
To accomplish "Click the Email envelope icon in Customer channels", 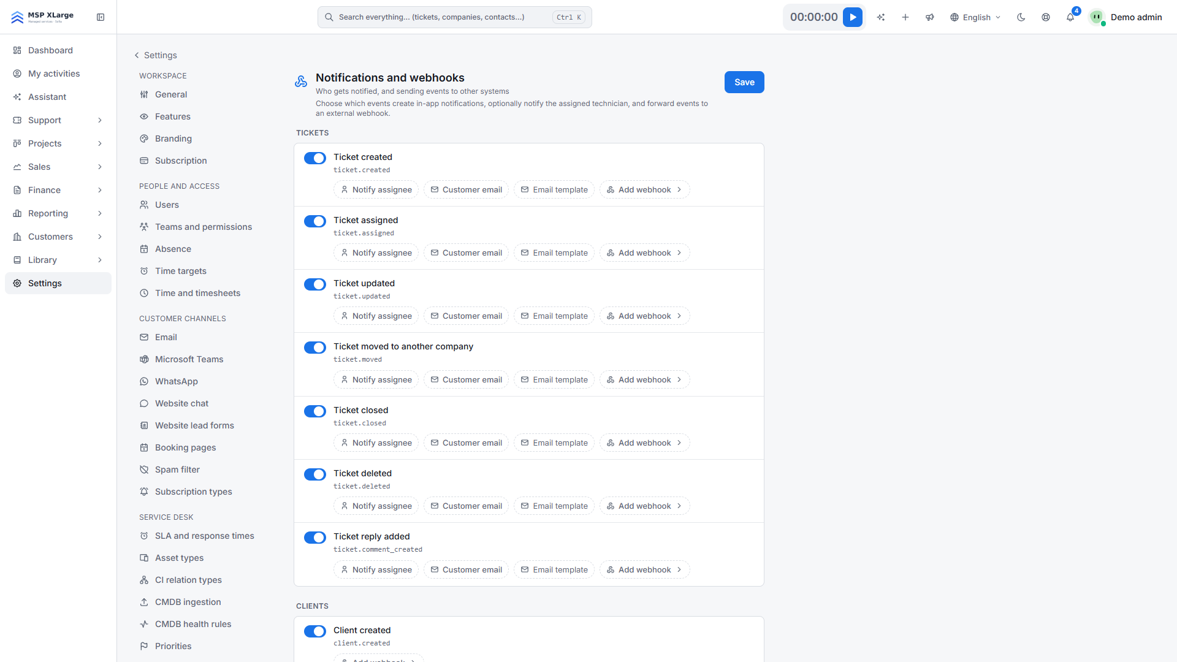I will pyautogui.click(x=144, y=337).
